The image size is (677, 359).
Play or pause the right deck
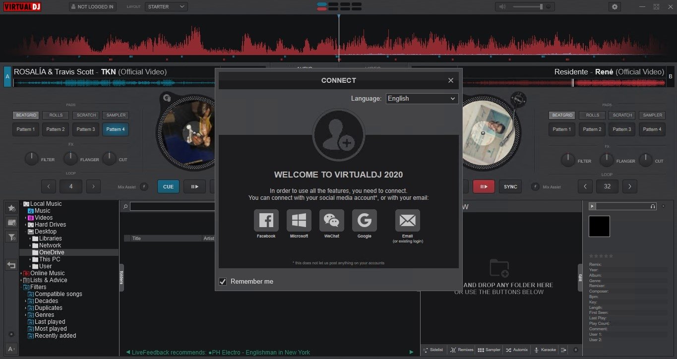(484, 186)
